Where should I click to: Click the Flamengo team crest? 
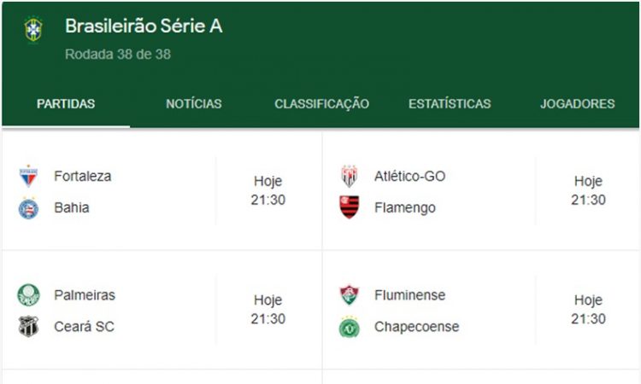[350, 207]
